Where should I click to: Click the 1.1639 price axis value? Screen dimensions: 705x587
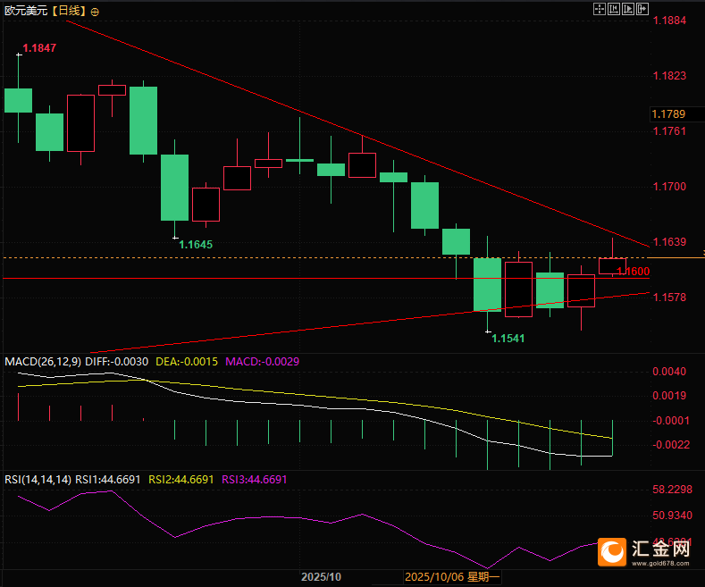pos(669,242)
